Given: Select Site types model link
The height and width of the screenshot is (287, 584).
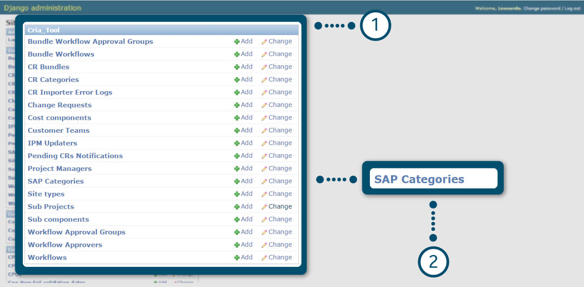Looking at the screenshot, I should pyautogui.click(x=46, y=194).
